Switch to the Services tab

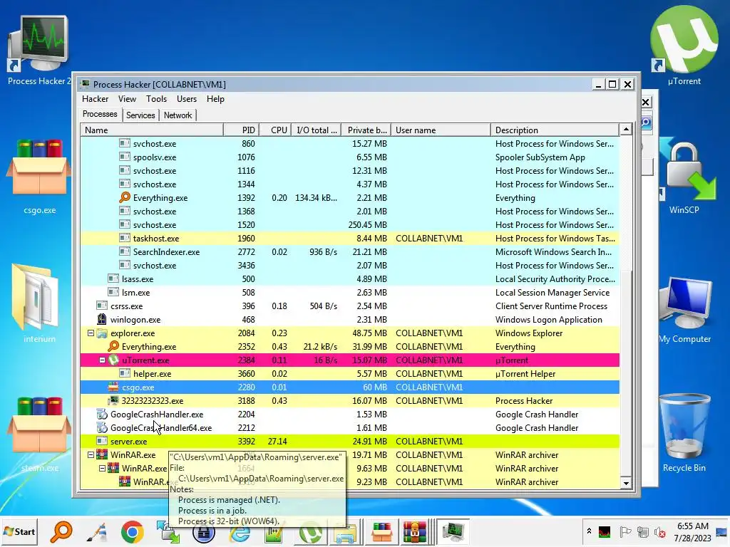tap(140, 115)
